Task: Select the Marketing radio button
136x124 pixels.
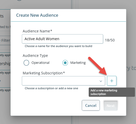Action: pyautogui.click(x=65, y=63)
